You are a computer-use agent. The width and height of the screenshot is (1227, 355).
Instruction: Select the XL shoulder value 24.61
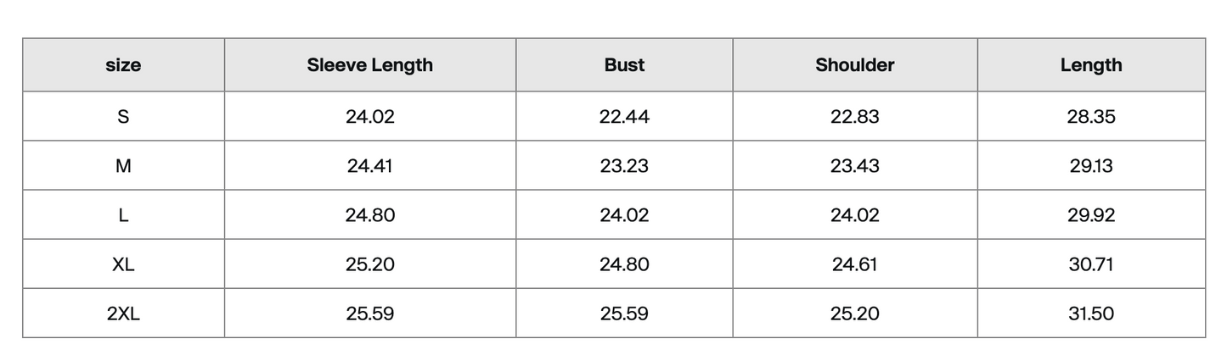[855, 264]
